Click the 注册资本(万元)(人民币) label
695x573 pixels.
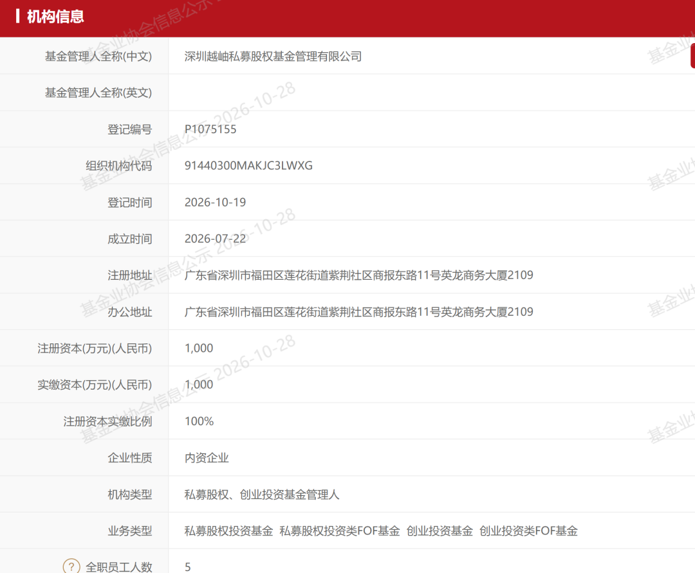click(95, 349)
